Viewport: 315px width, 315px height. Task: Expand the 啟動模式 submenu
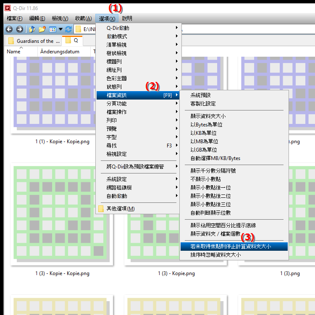(x=139, y=37)
